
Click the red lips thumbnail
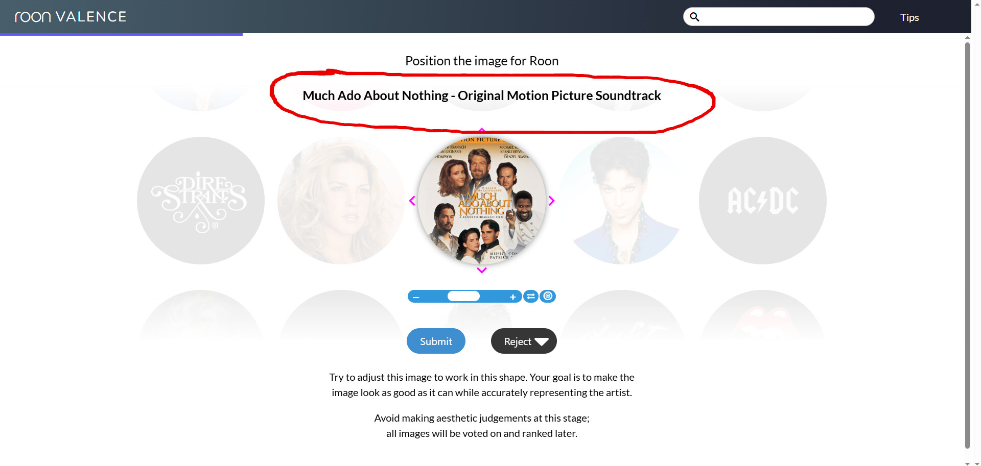pos(763,315)
